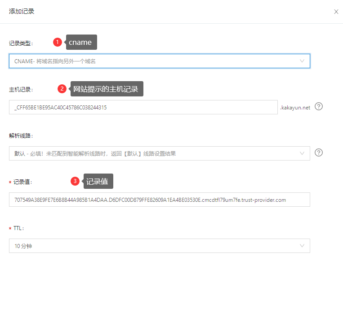Click the 记录值 field label
This screenshot has width=343, height=335.
[x=23, y=182]
